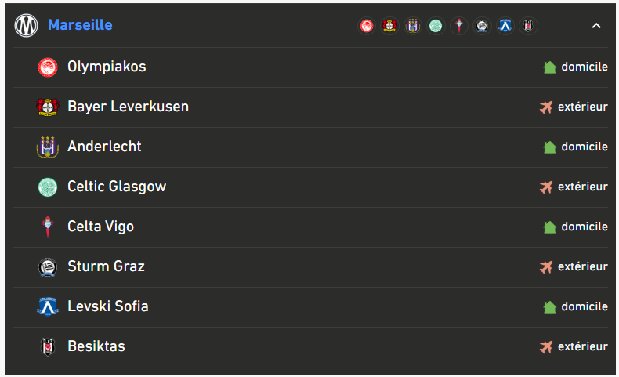Click the Levski Sofia badge in the header strip
This screenshot has height=377, width=619.
tap(505, 26)
